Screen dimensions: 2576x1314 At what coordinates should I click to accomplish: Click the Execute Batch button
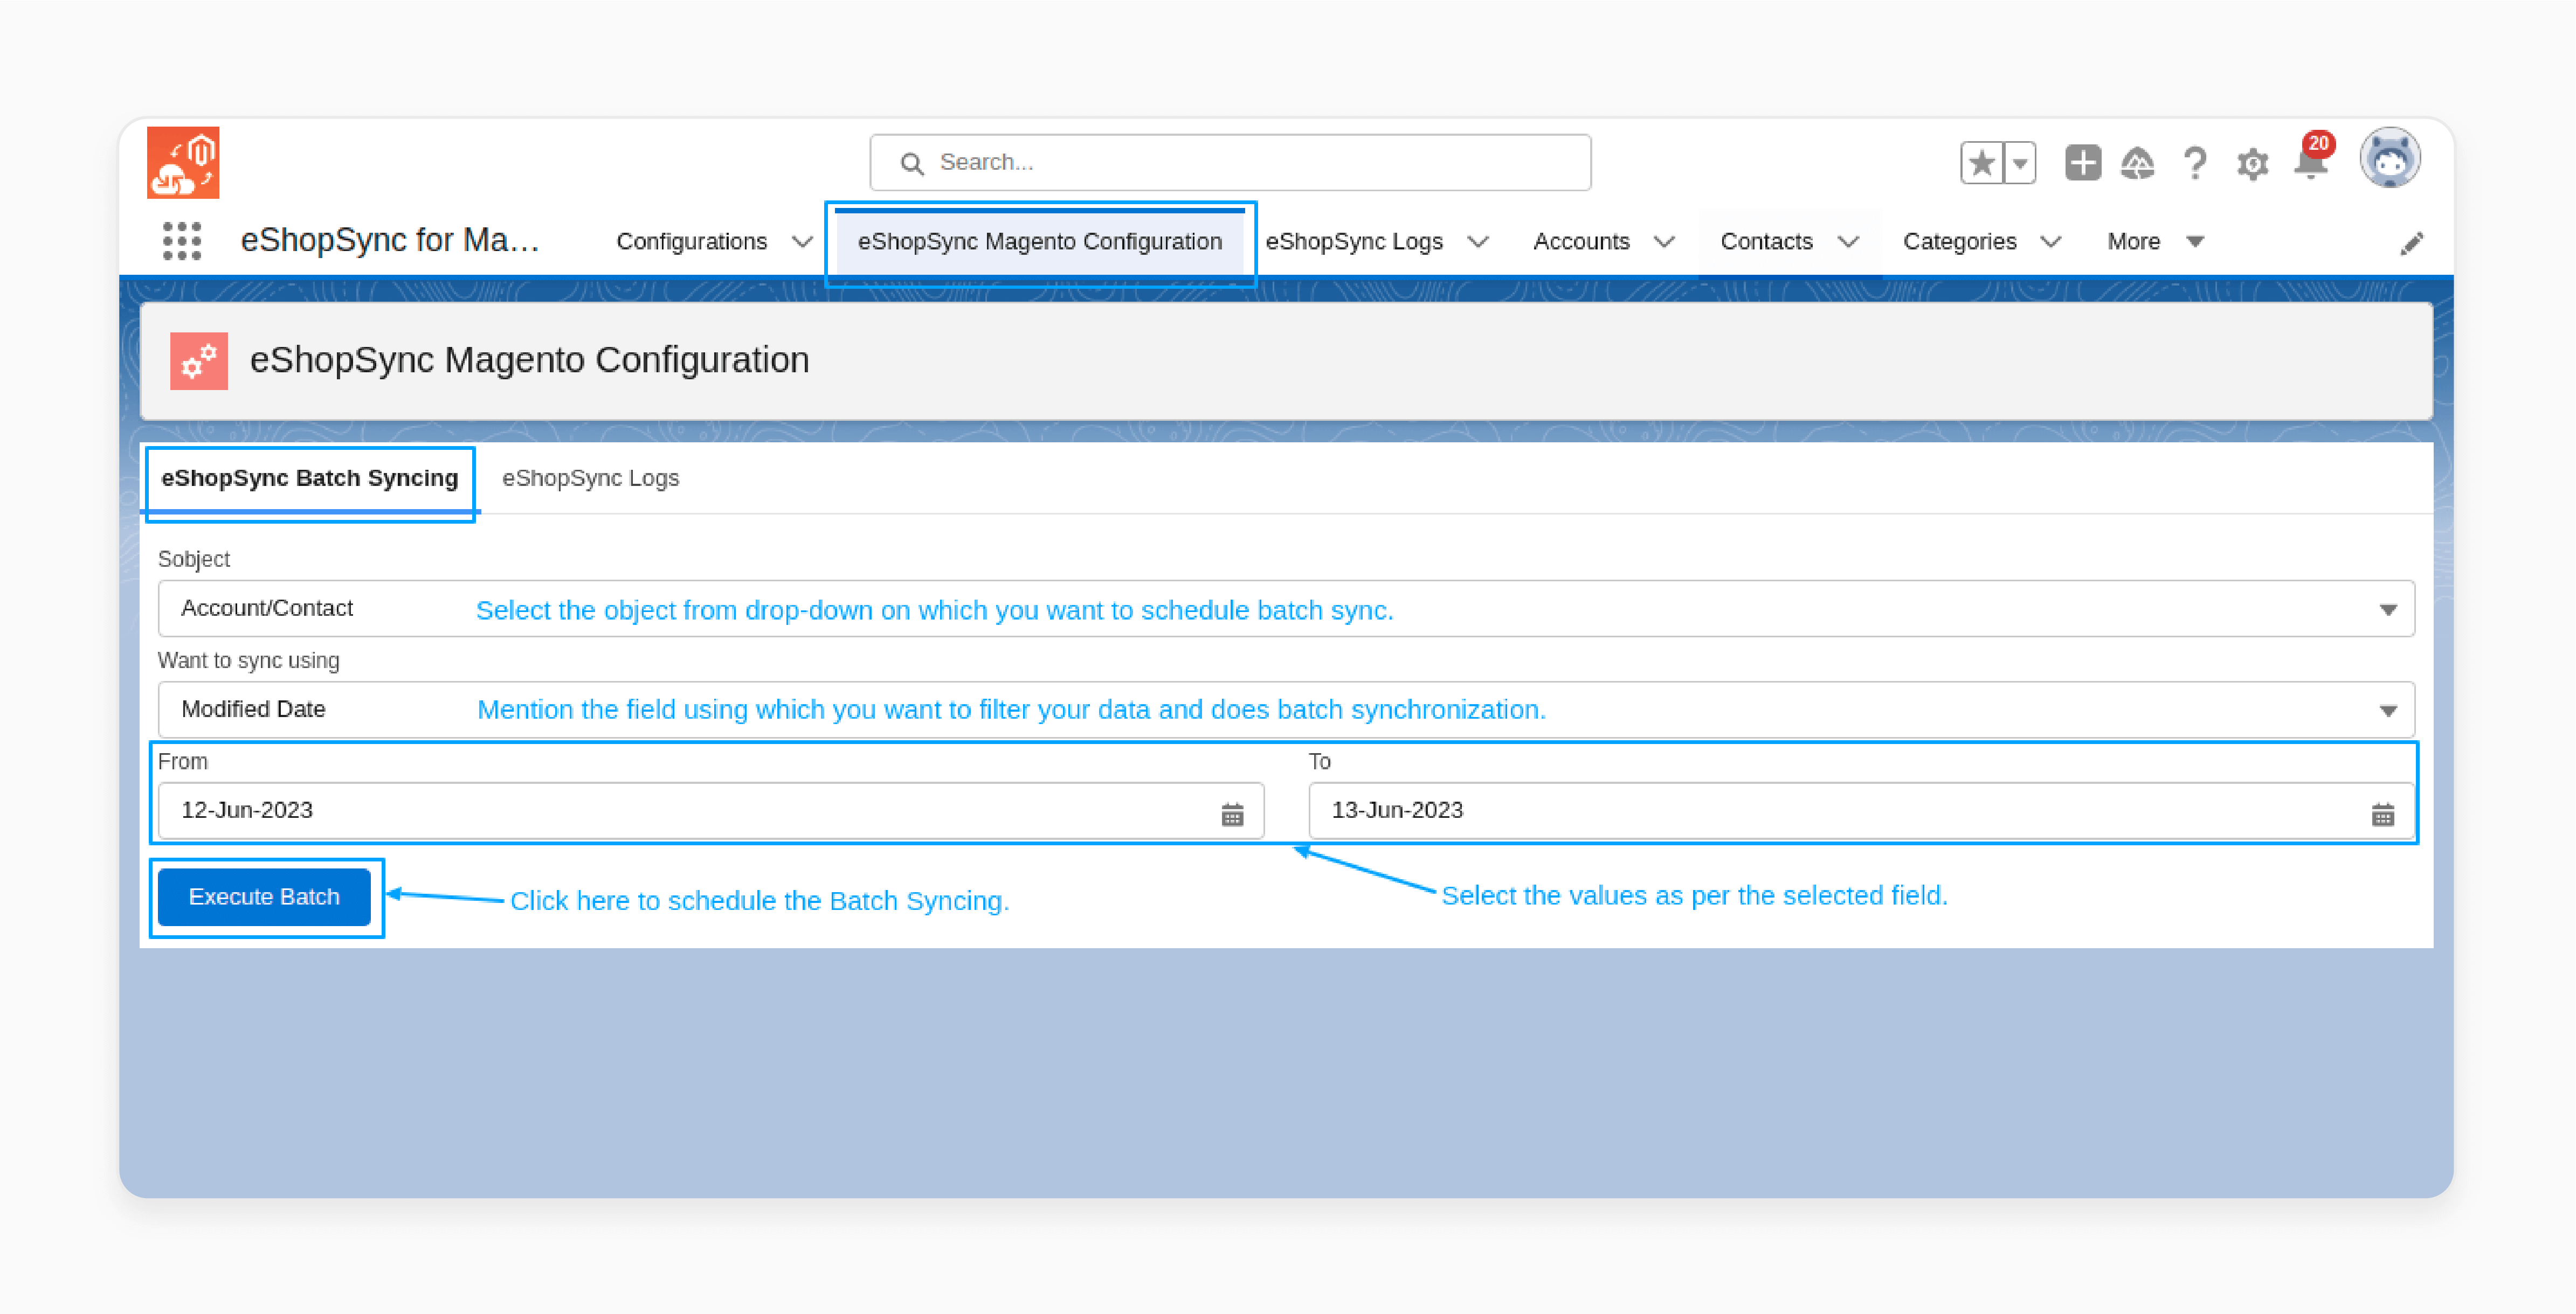tap(264, 898)
